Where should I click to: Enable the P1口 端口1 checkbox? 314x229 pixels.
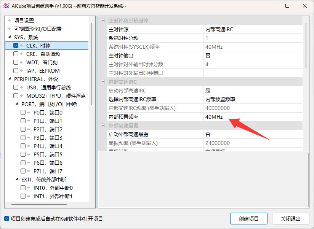23,121
